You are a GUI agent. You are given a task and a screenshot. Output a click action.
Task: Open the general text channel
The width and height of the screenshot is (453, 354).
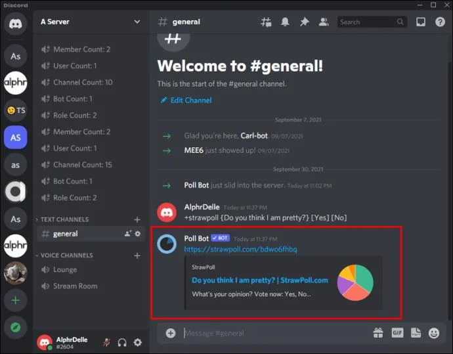(91, 234)
